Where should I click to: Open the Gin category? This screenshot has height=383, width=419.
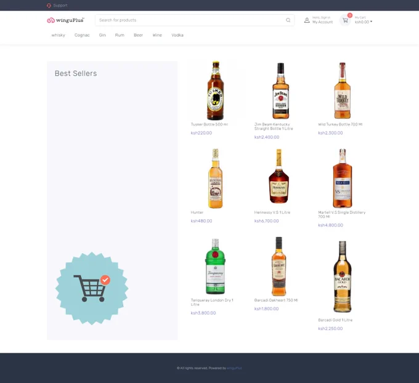pyautogui.click(x=102, y=35)
